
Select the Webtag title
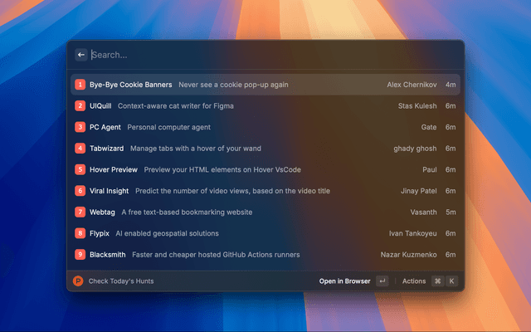pyautogui.click(x=102, y=212)
